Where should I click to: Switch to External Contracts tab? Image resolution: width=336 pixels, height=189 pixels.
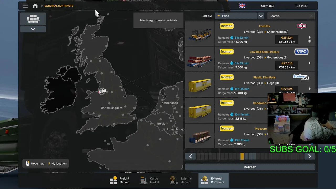click(213, 180)
